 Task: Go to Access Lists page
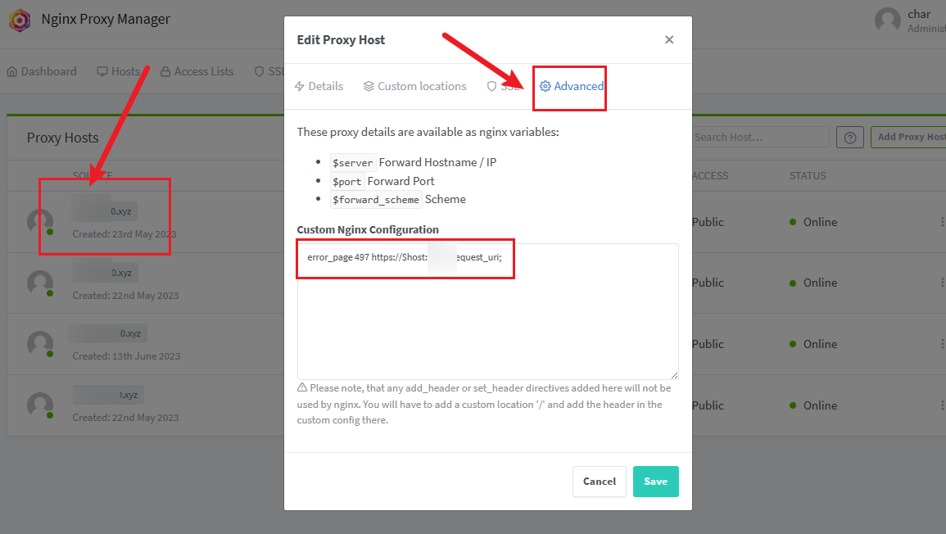click(x=197, y=71)
